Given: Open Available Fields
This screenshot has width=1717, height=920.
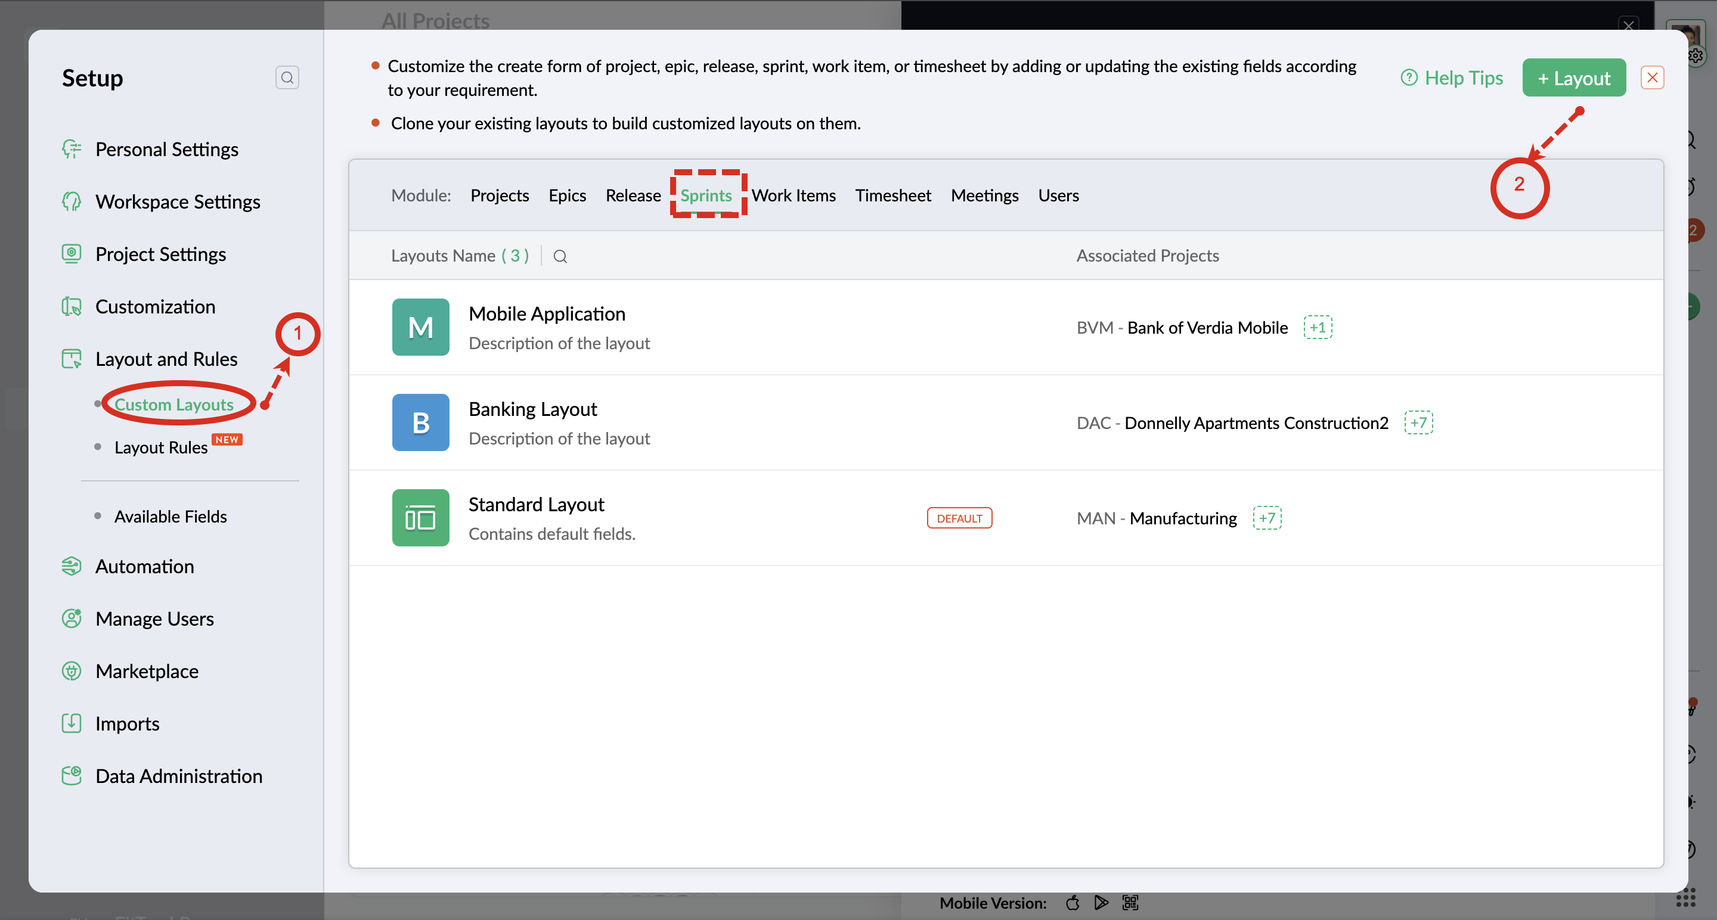Looking at the screenshot, I should pos(171,516).
